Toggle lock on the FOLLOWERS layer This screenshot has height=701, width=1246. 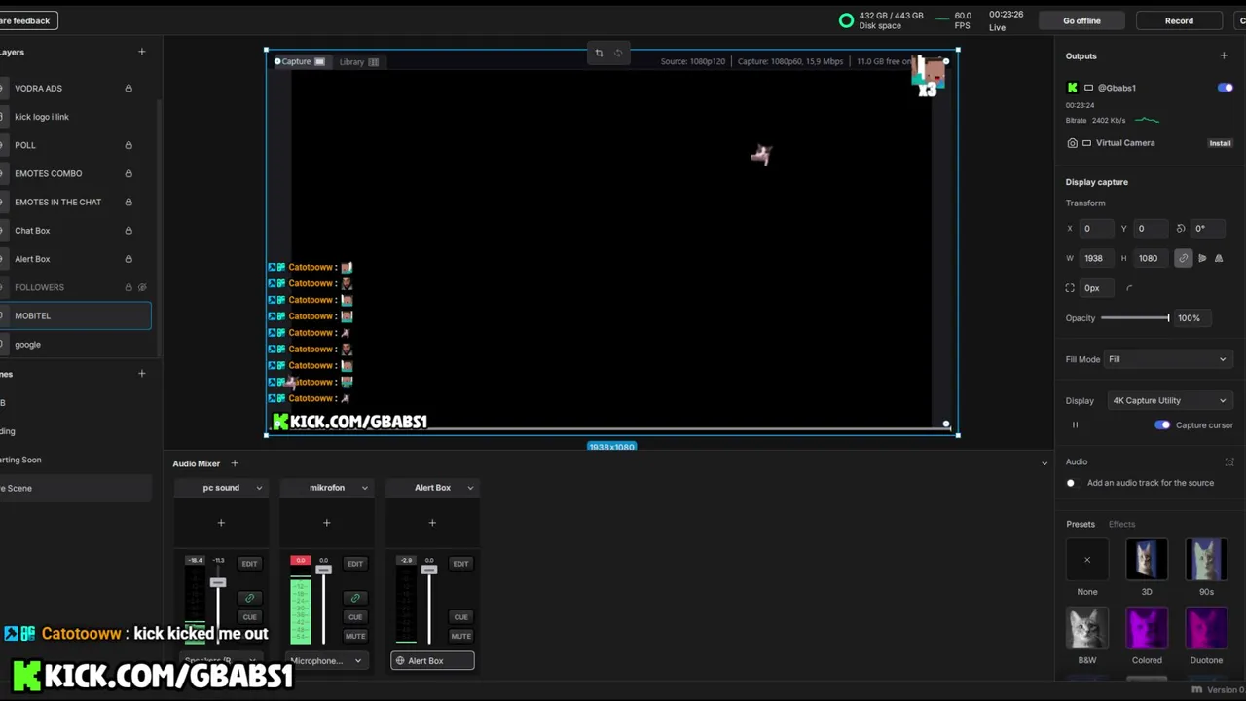[x=128, y=287]
